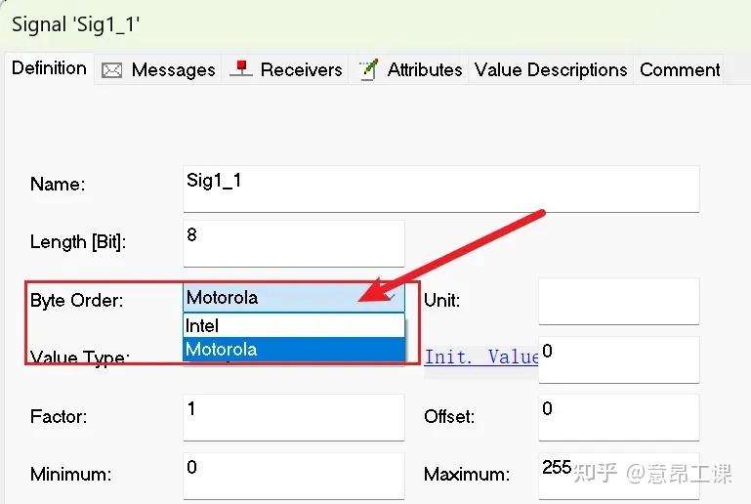
Task: Open the Byte Order combo box
Action: [x=293, y=298]
